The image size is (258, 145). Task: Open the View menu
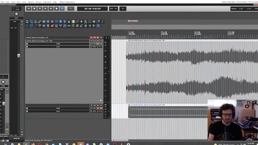click(x=7, y=2)
